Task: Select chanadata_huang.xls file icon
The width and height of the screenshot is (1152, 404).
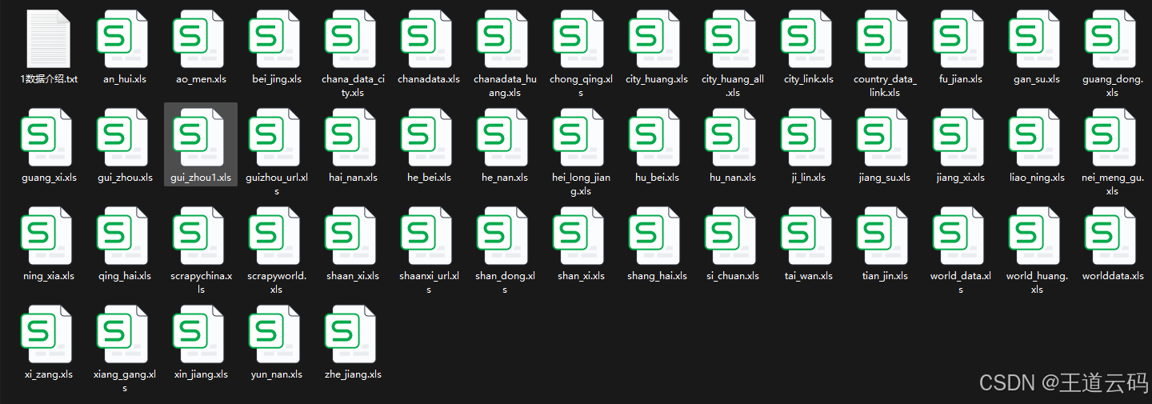Action: tap(503, 39)
